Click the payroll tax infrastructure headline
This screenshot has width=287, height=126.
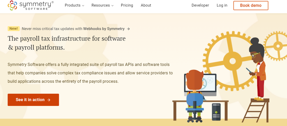click(x=67, y=43)
